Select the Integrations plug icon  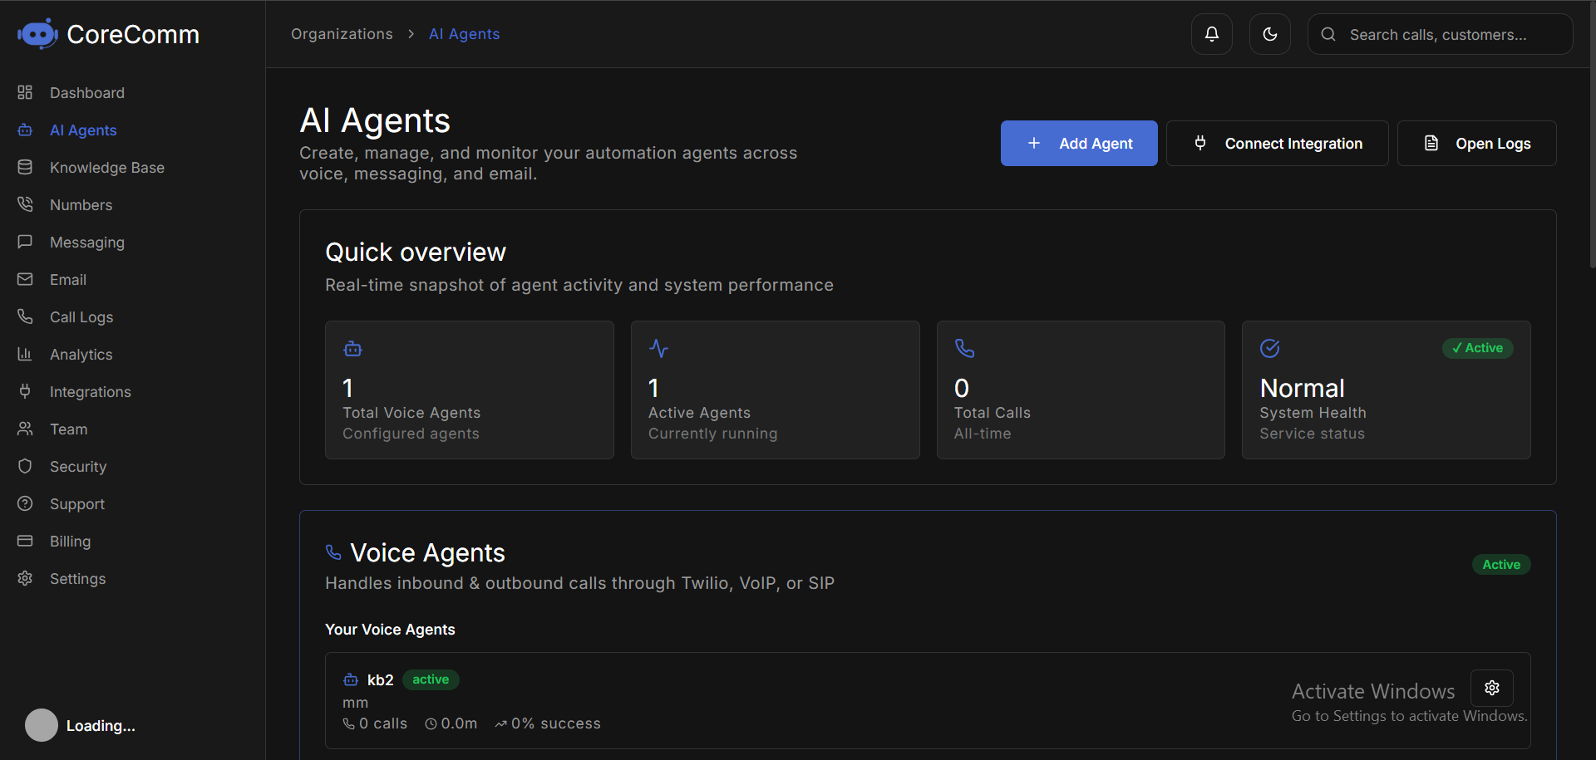pyautogui.click(x=25, y=391)
